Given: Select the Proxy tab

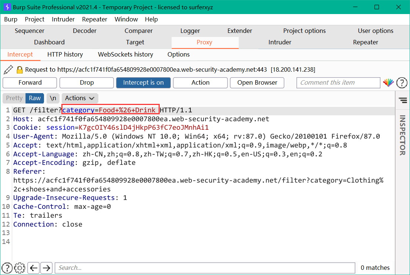Looking at the screenshot, I should click(204, 43).
